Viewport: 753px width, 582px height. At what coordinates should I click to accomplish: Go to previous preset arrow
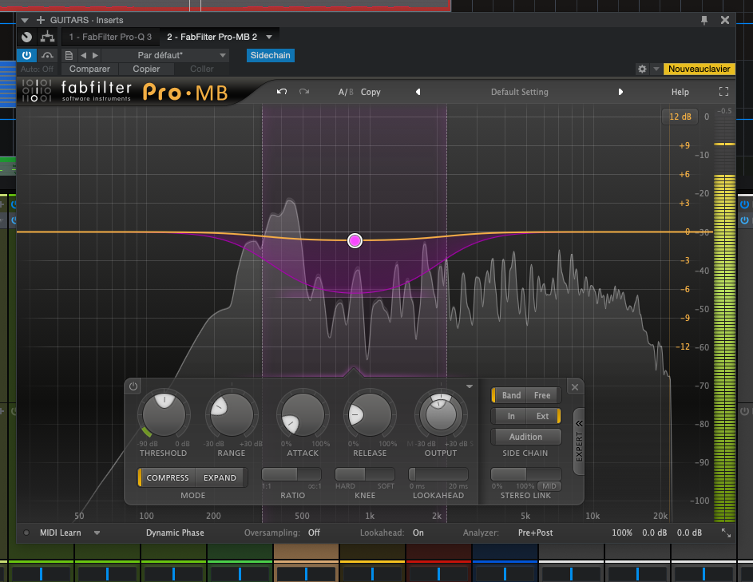click(x=418, y=92)
